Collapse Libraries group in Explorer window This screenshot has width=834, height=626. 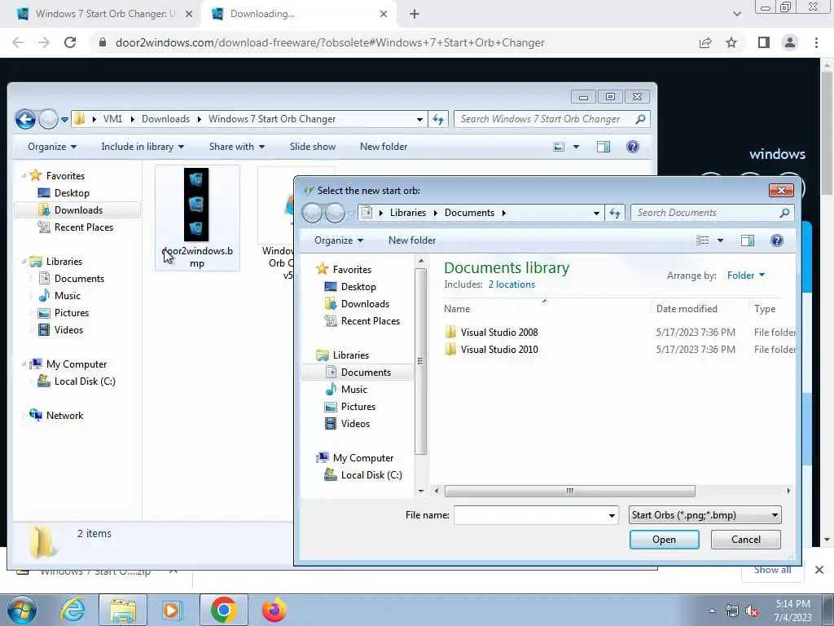[x=24, y=262]
